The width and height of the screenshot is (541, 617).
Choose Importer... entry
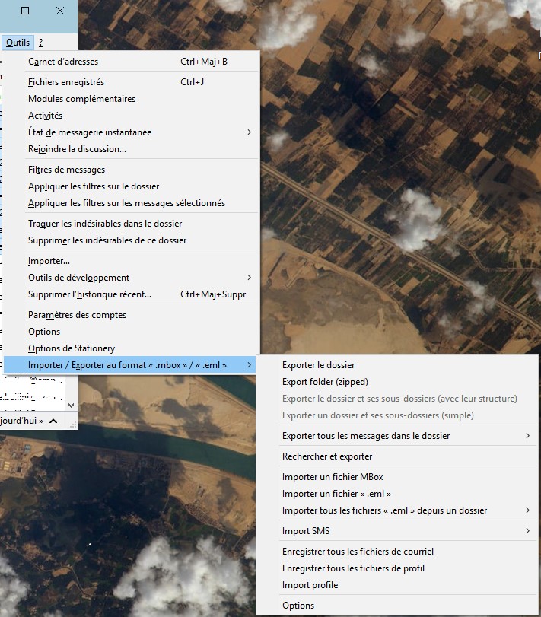132,261
